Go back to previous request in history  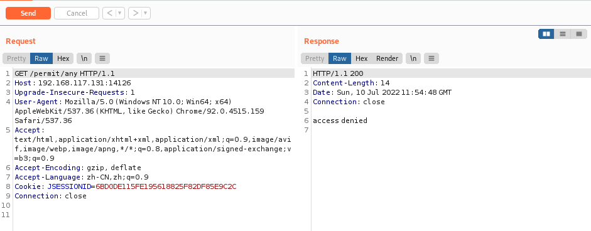click(x=109, y=13)
